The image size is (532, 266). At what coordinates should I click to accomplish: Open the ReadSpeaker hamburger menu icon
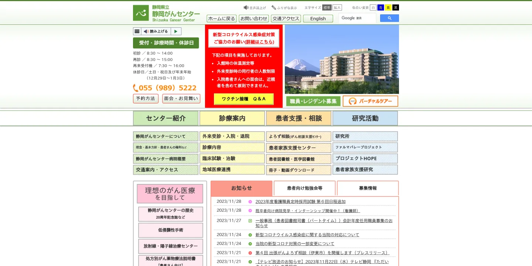point(137,31)
